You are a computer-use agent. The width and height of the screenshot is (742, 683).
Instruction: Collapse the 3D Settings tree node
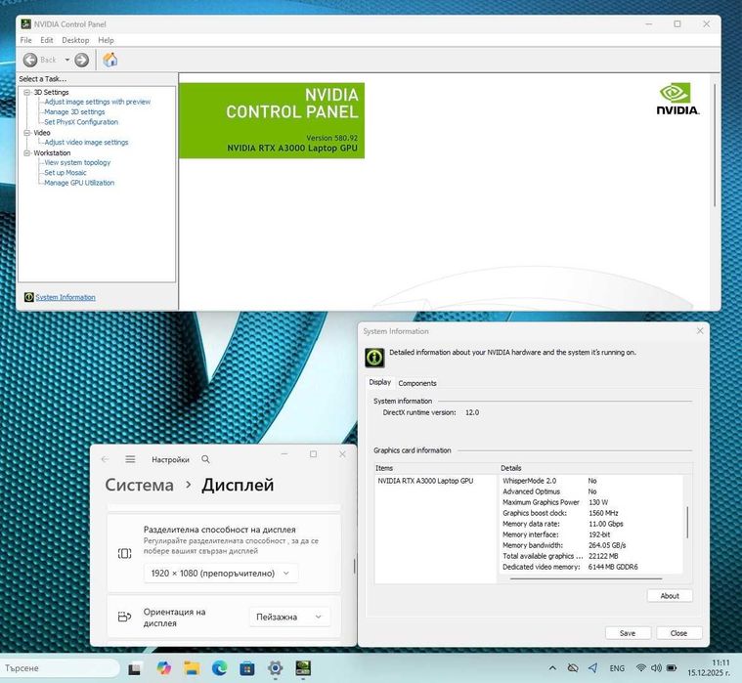pos(27,92)
